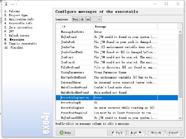Select the JvmStart row id
The image size is (186, 139).
pyautogui.click(x=67, y=57)
